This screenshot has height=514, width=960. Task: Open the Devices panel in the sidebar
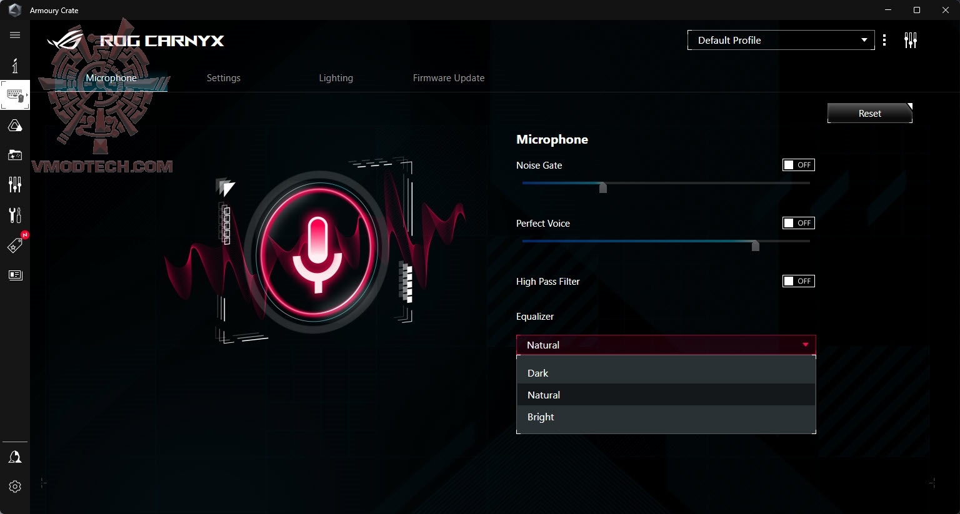[x=15, y=95]
